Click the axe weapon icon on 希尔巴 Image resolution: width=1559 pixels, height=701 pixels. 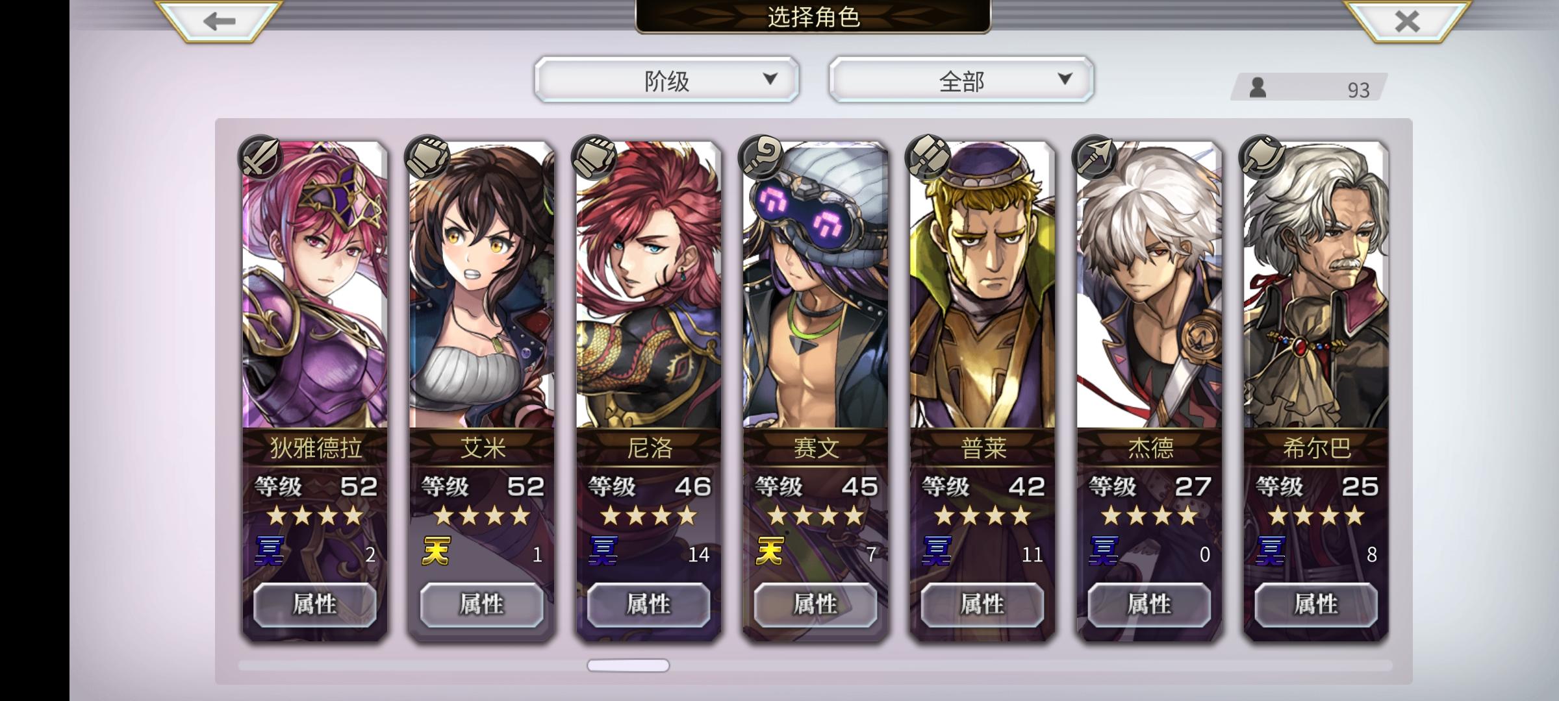coord(1261,157)
